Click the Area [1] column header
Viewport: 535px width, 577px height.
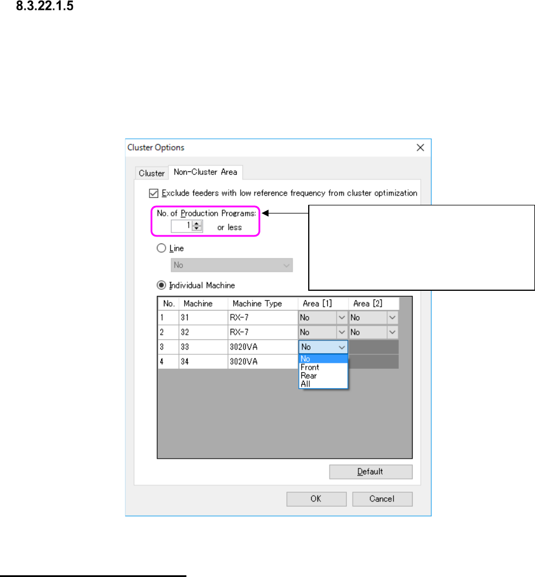(323, 304)
